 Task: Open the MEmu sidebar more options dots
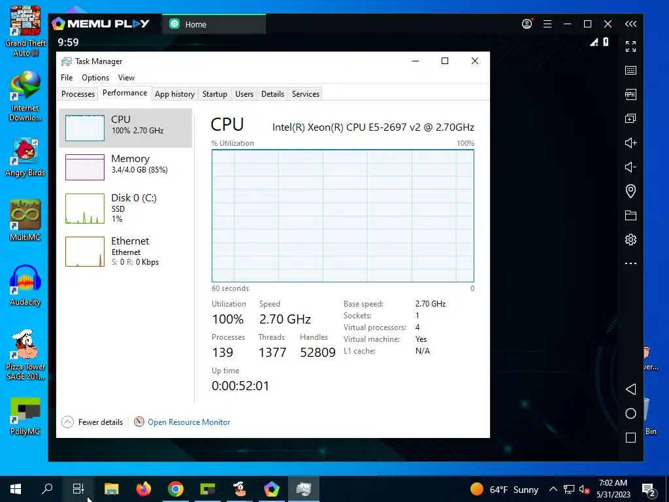click(x=630, y=263)
